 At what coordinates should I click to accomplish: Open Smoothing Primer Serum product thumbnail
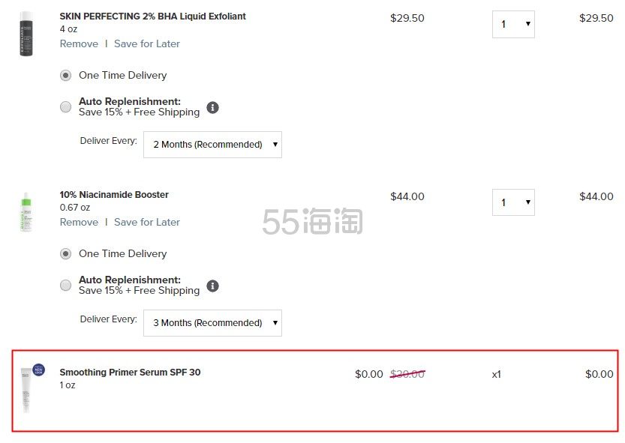pyautogui.click(x=26, y=390)
